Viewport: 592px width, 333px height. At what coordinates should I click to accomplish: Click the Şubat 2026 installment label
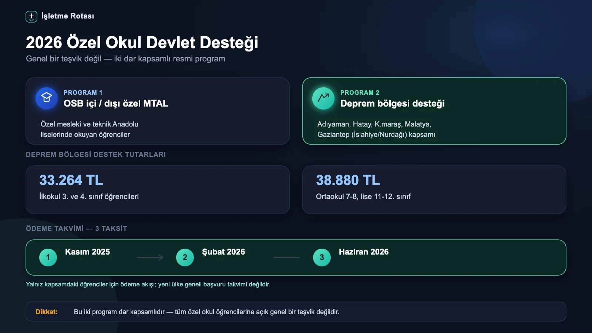click(x=223, y=252)
